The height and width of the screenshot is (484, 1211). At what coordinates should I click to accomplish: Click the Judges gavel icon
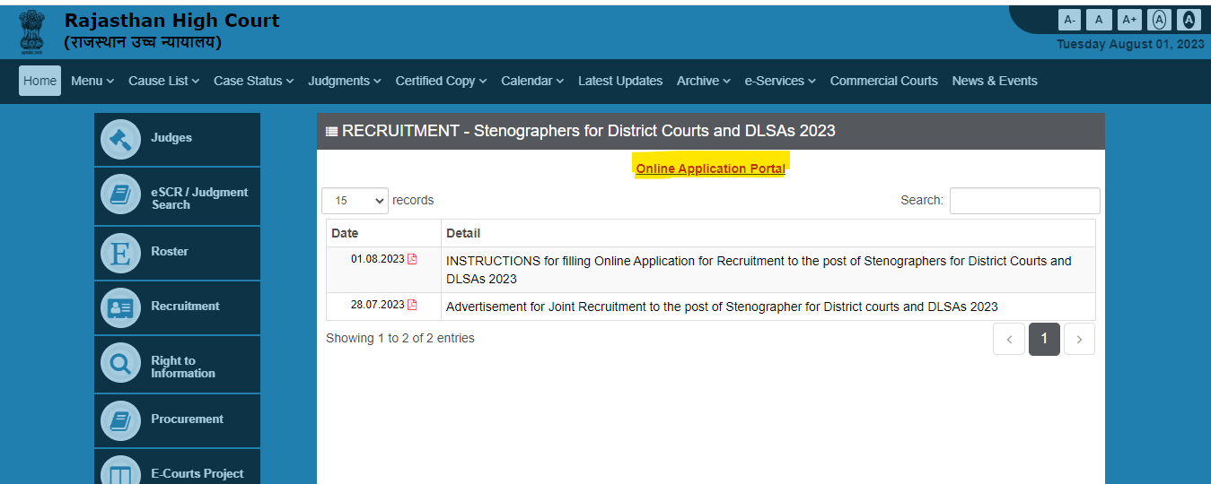[120, 139]
